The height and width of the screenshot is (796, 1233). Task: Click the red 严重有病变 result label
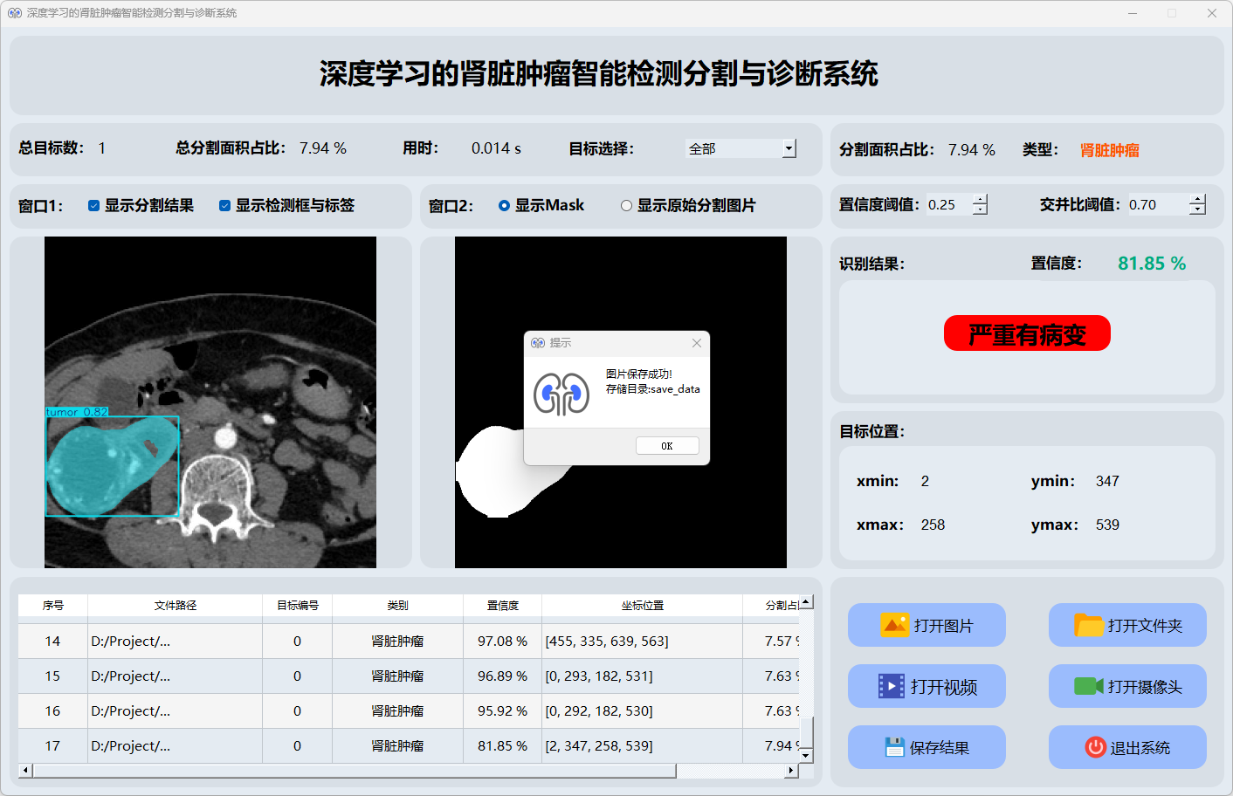1027,333
